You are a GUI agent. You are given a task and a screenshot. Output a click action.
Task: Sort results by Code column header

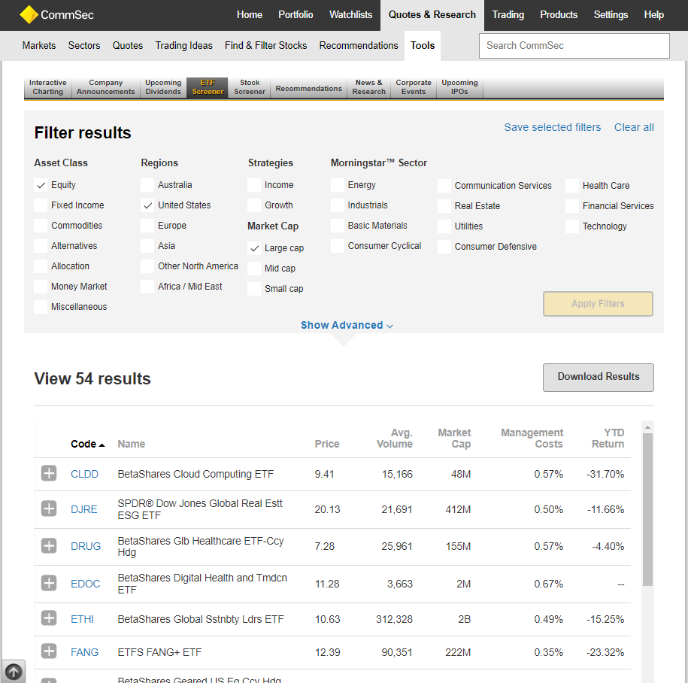tap(83, 444)
